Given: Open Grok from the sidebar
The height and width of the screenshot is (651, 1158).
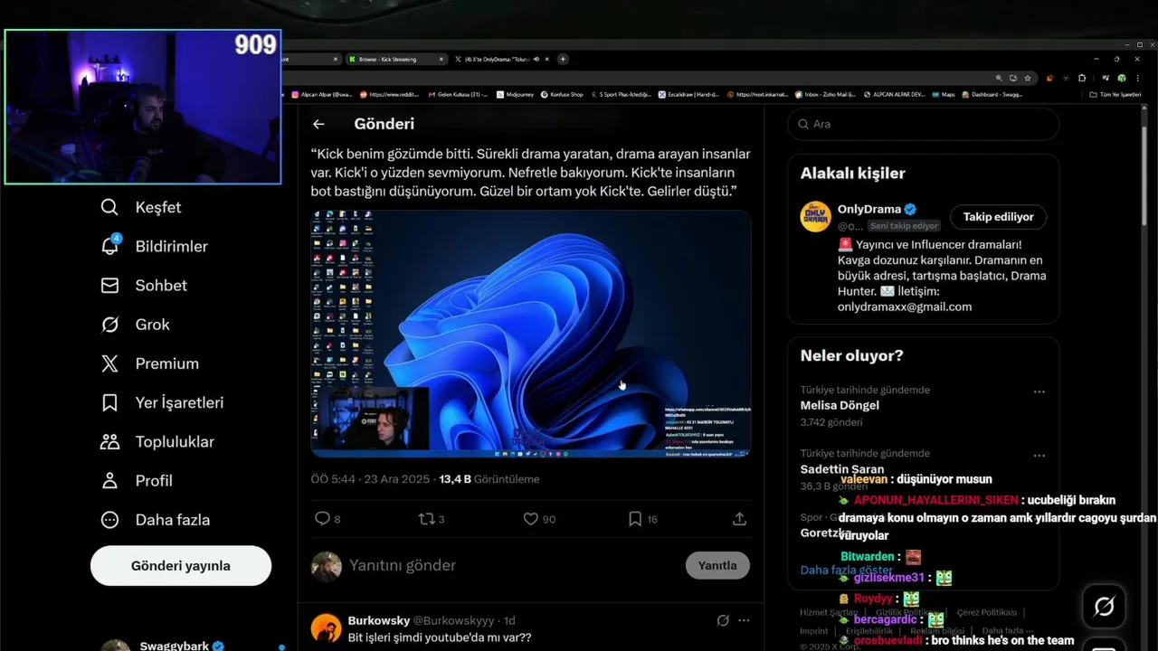Looking at the screenshot, I should pos(134,324).
